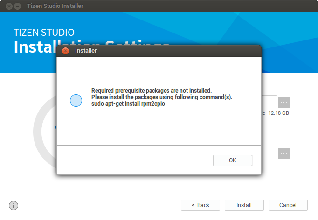Click the blue information icon in the dialog
Screen dimensions: 318x220
coord(76,100)
